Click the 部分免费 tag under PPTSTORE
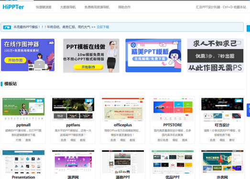The width and height of the screenshot is (250, 179). [163, 140]
